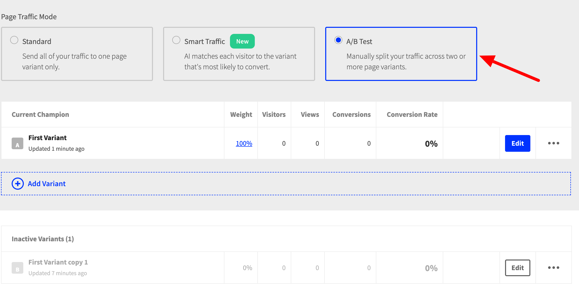
Task: Click the Conversion Rate column header
Action: tap(412, 115)
